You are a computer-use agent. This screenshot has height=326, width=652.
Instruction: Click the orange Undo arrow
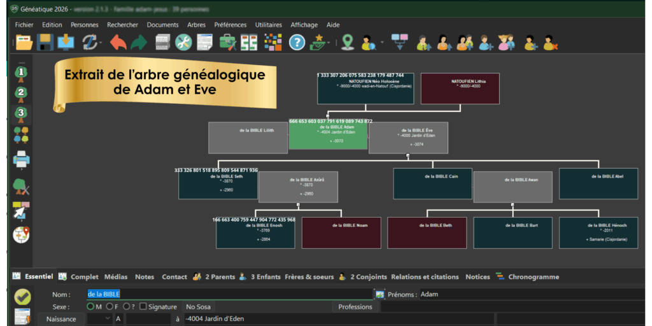pyautogui.click(x=118, y=43)
